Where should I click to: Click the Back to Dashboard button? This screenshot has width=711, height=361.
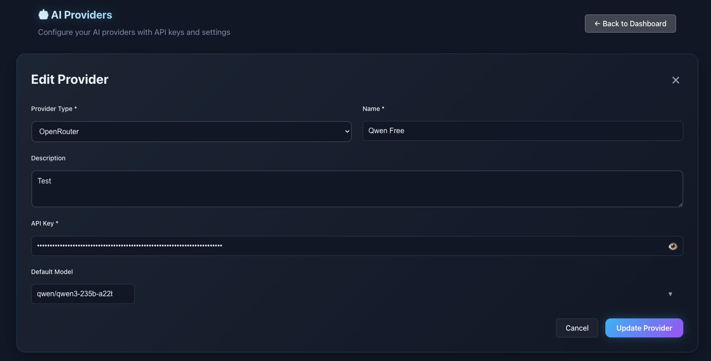[x=630, y=23]
